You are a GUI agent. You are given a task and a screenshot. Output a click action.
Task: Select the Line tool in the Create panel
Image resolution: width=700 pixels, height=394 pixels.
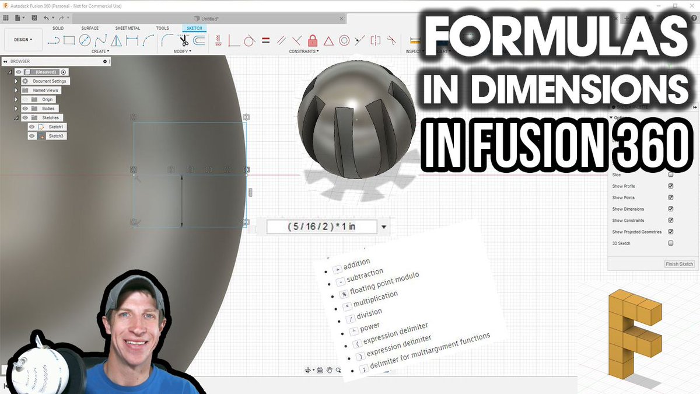click(x=54, y=41)
